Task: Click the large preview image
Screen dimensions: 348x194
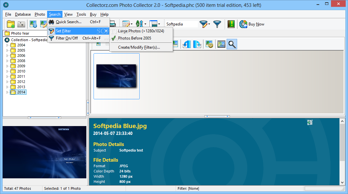Action: (x=44, y=152)
